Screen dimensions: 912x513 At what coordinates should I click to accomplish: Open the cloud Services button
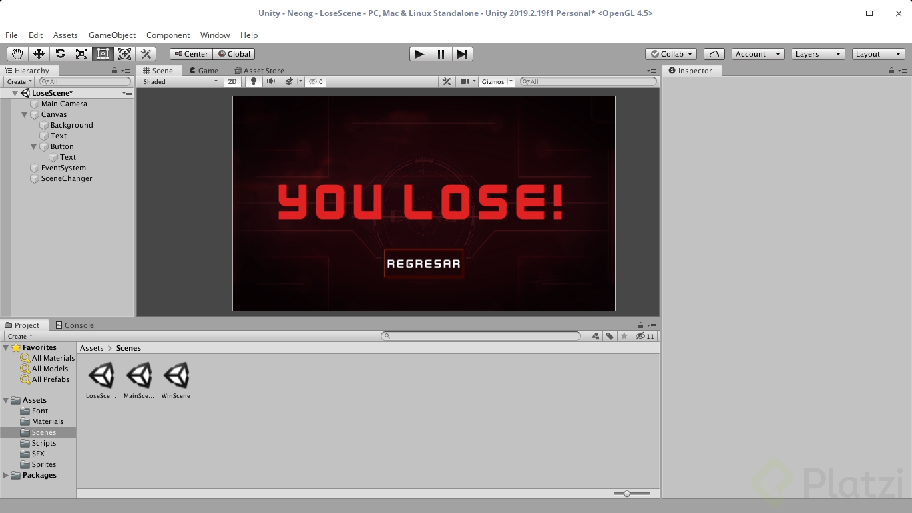click(x=714, y=54)
